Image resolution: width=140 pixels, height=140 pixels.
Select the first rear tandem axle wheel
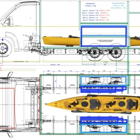point(95,52)
